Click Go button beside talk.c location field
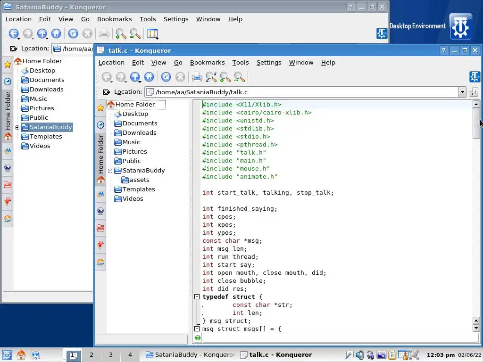 click(x=474, y=92)
